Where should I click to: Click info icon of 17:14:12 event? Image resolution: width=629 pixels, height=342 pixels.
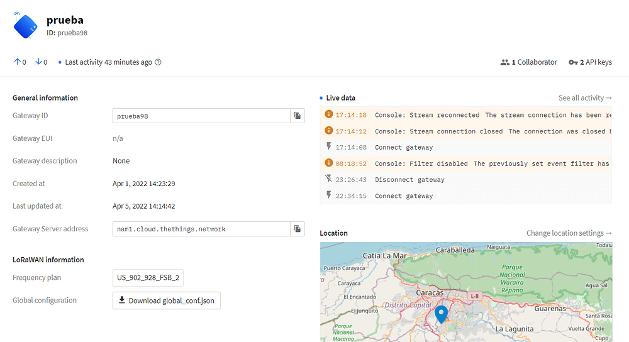pos(328,130)
